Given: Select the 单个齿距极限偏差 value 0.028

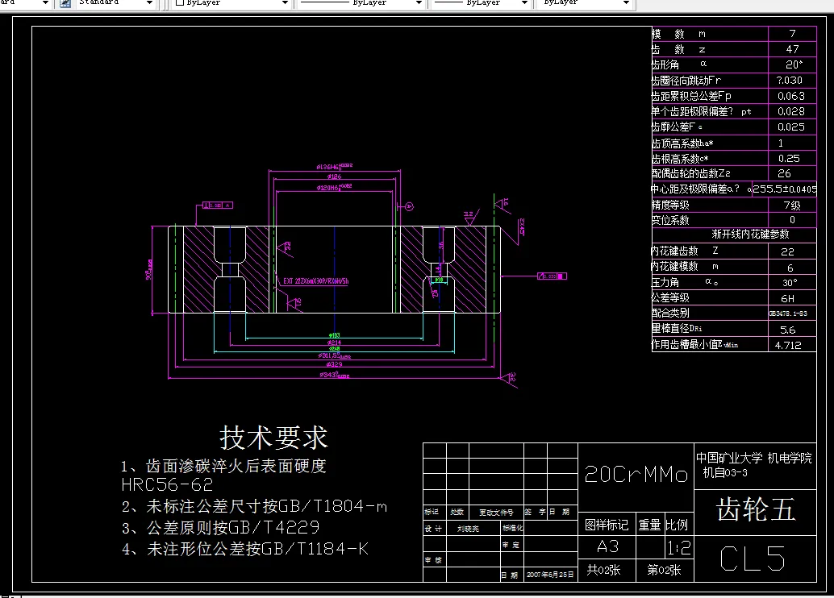Looking at the screenshot, I should coord(791,111).
